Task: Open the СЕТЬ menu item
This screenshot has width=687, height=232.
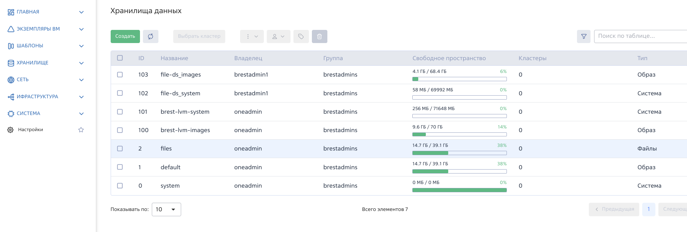Action: click(x=23, y=80)
